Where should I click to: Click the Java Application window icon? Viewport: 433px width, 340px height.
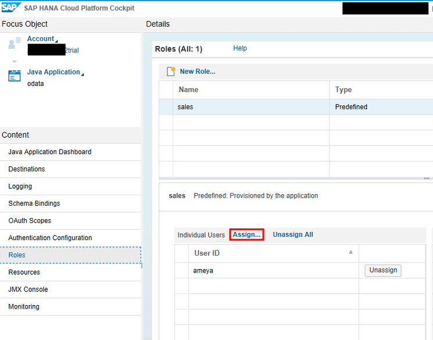(15, 76)
